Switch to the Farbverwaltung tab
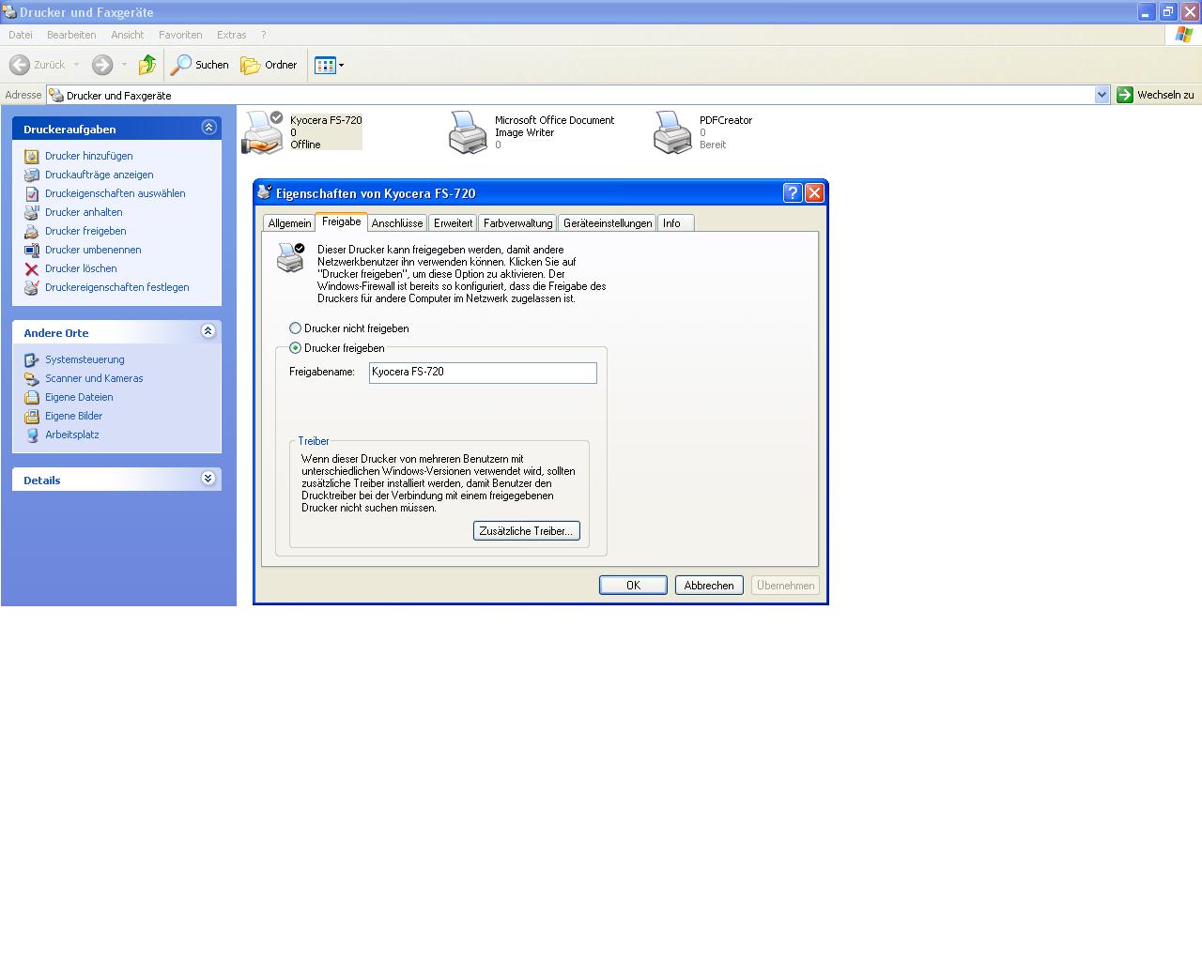The width and height of the screenshot is (1202, 961). (518, 223)
